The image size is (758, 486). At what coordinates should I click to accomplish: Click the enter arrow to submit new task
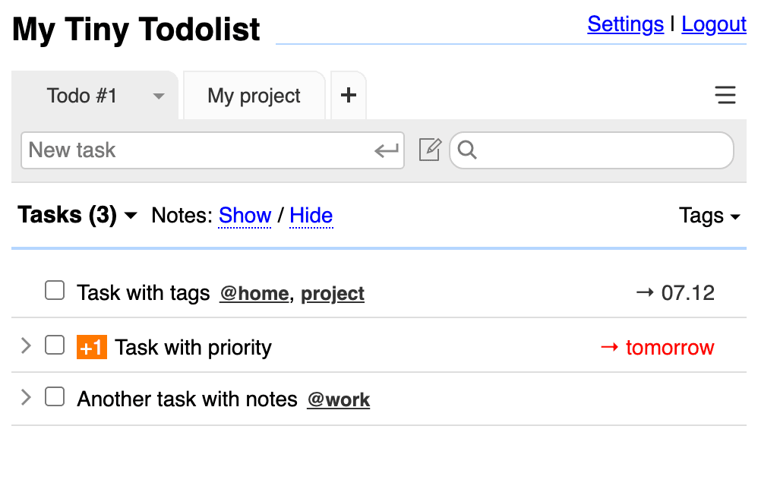pos(387,150)
